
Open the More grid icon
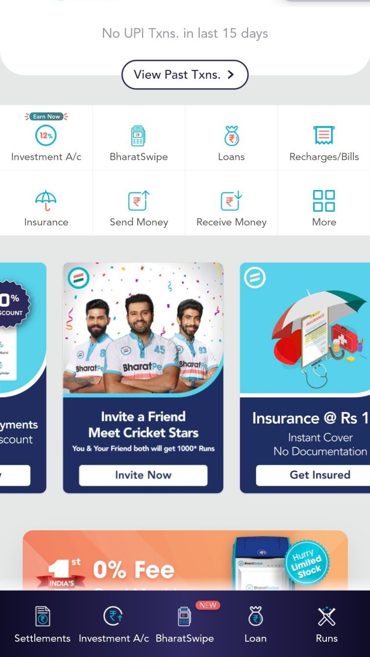[x=324, y=201]
